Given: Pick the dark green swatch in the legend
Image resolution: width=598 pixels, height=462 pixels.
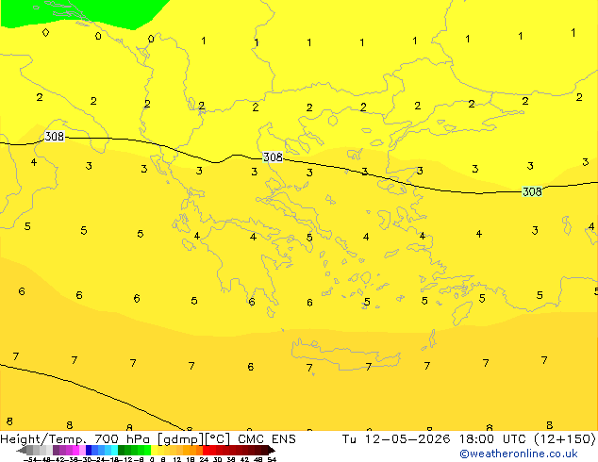Looking at the screenshot, I should click(121, 451).
